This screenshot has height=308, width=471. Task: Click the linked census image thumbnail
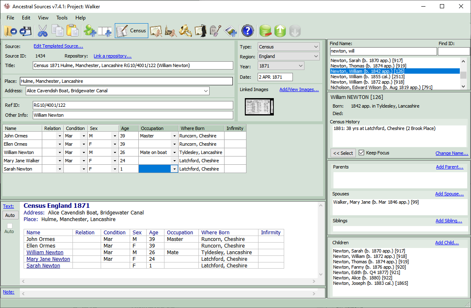(x=259, y=106)
